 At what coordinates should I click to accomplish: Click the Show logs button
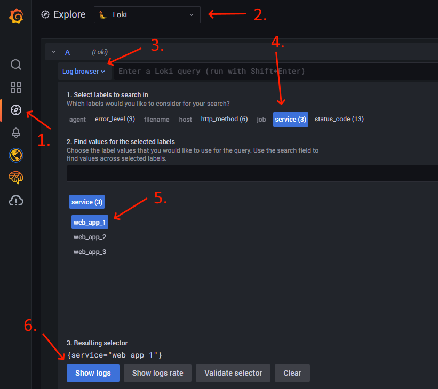tap(93, 373)
